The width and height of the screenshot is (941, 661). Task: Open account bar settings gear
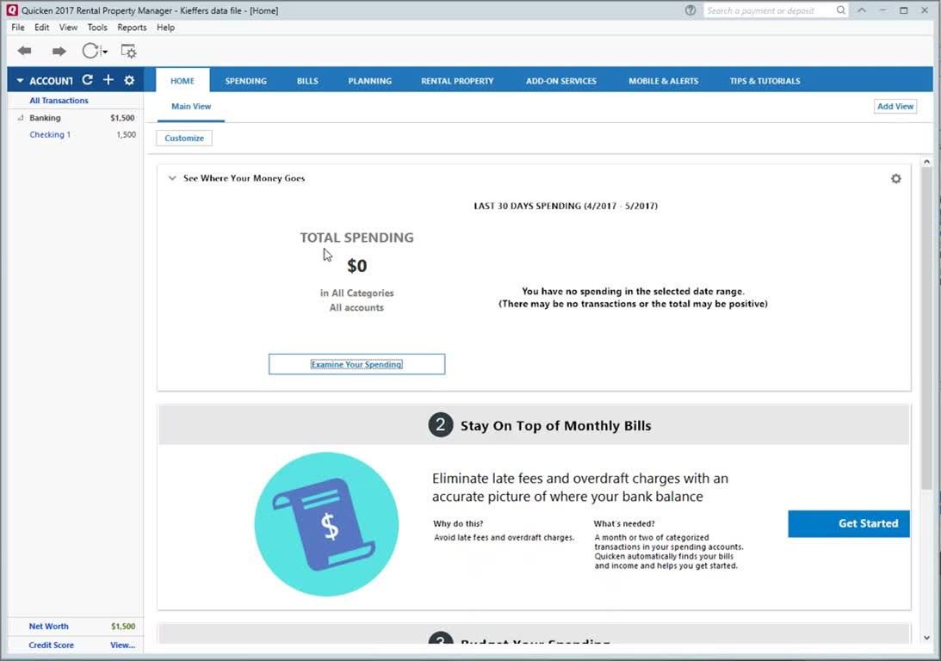[129, 80]
